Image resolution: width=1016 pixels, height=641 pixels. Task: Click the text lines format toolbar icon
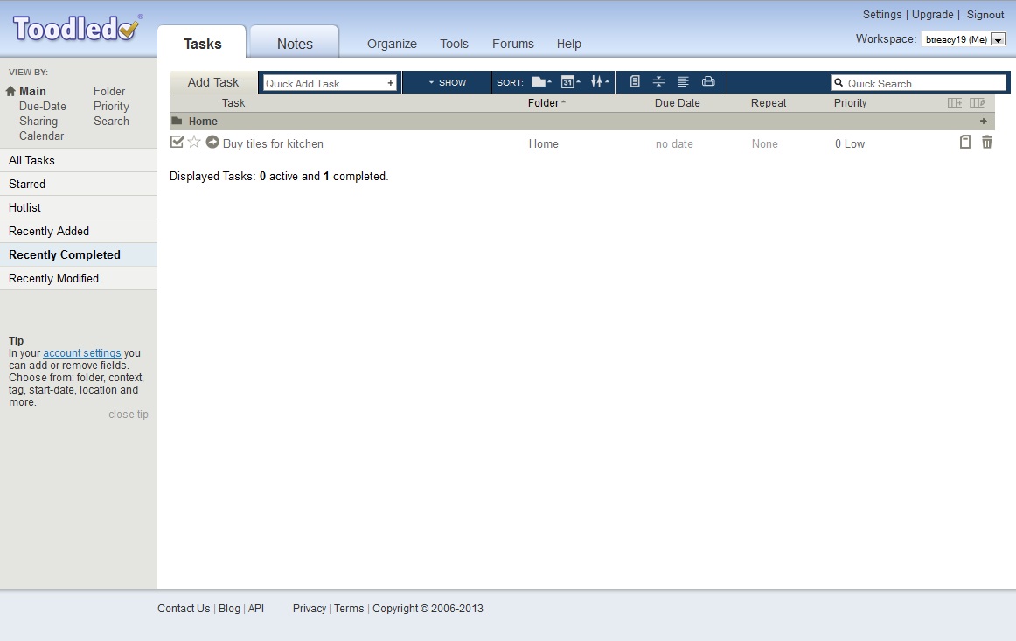coord(683,81)
